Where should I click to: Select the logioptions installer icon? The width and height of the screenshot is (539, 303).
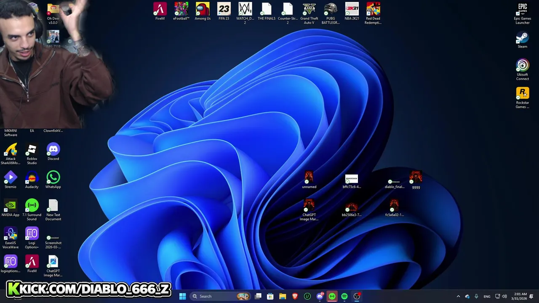coord(11,264)
